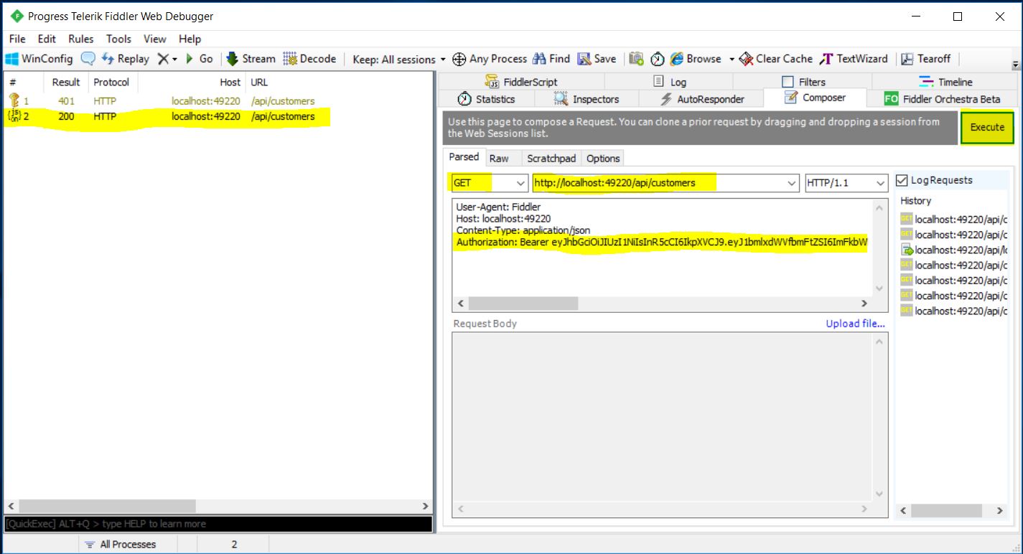
Task: Open the Help menu
Action: point(190,39)
